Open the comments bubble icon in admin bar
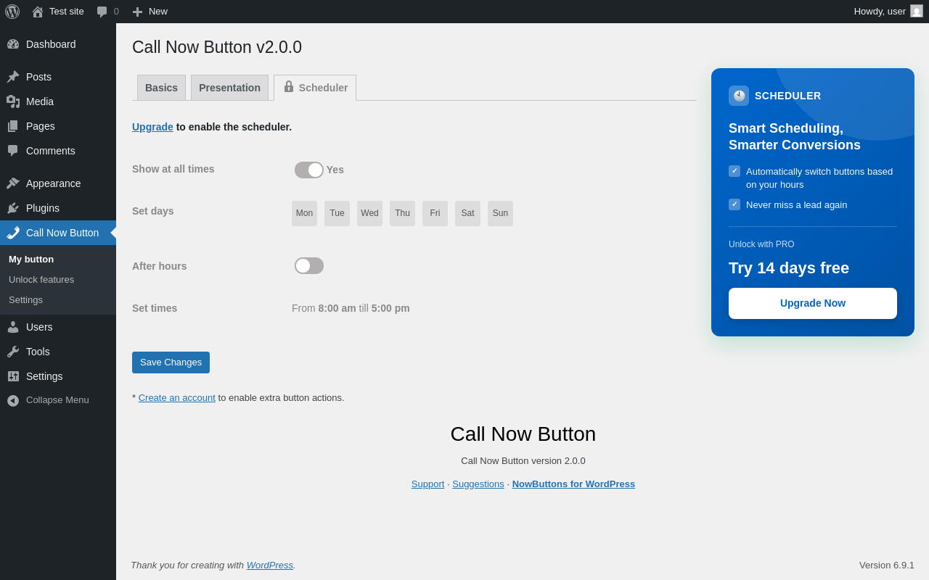 click(102, 12)
